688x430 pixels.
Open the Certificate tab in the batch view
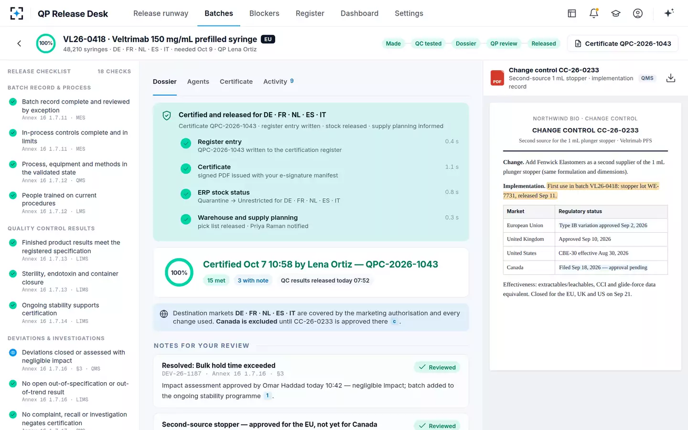[236, 82]
